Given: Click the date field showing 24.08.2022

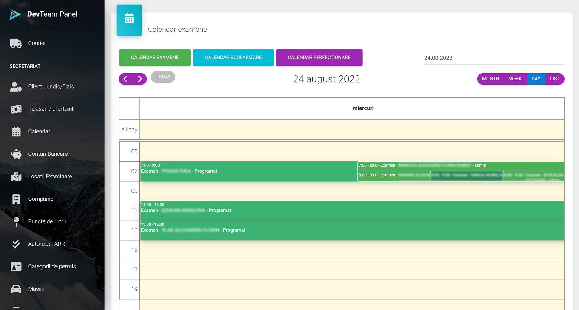Looking at the screenshot, I should point(494,58).
